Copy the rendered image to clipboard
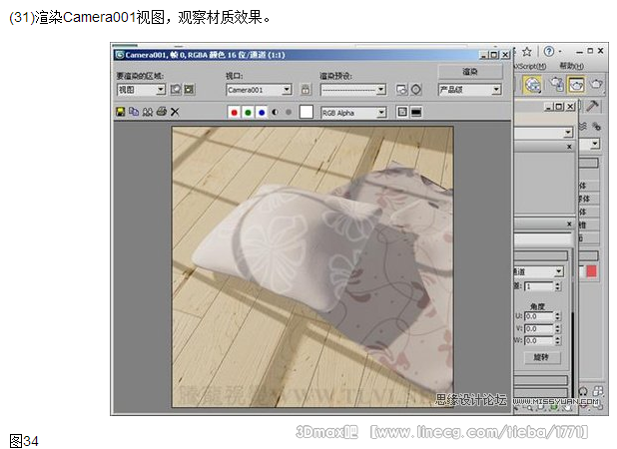Screen dimensions: 617x449 [134, 112]
